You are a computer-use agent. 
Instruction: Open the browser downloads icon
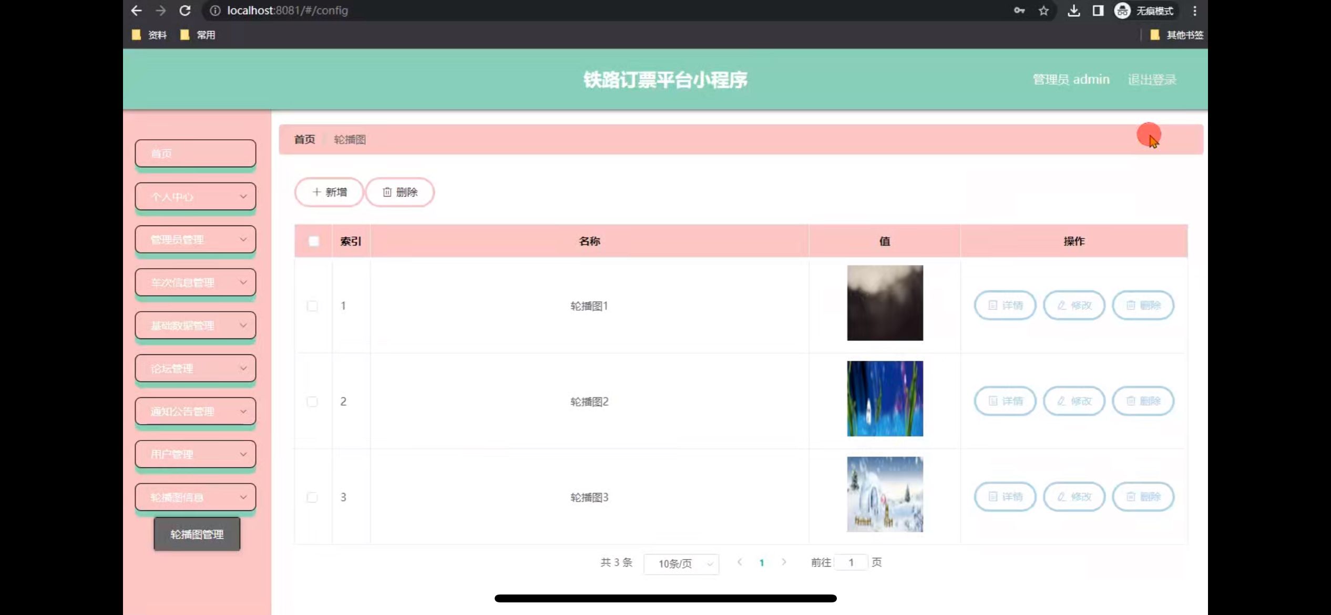coord(1073,11)
